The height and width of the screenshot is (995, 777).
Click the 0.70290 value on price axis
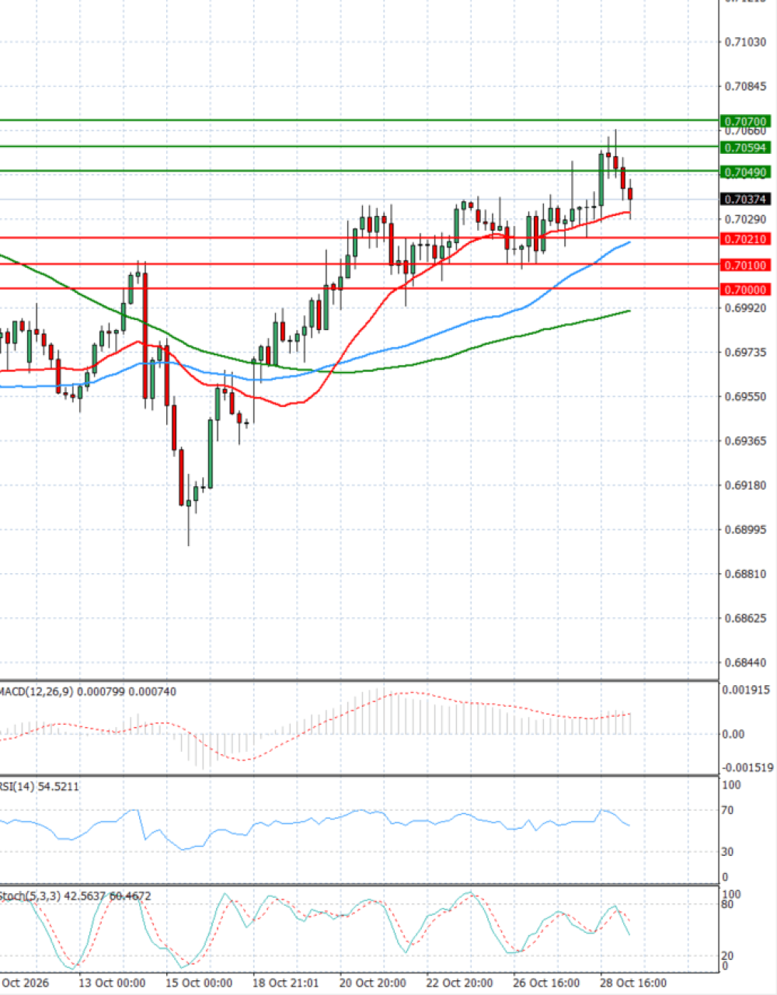pyautogui.click(x=745, y=220)
